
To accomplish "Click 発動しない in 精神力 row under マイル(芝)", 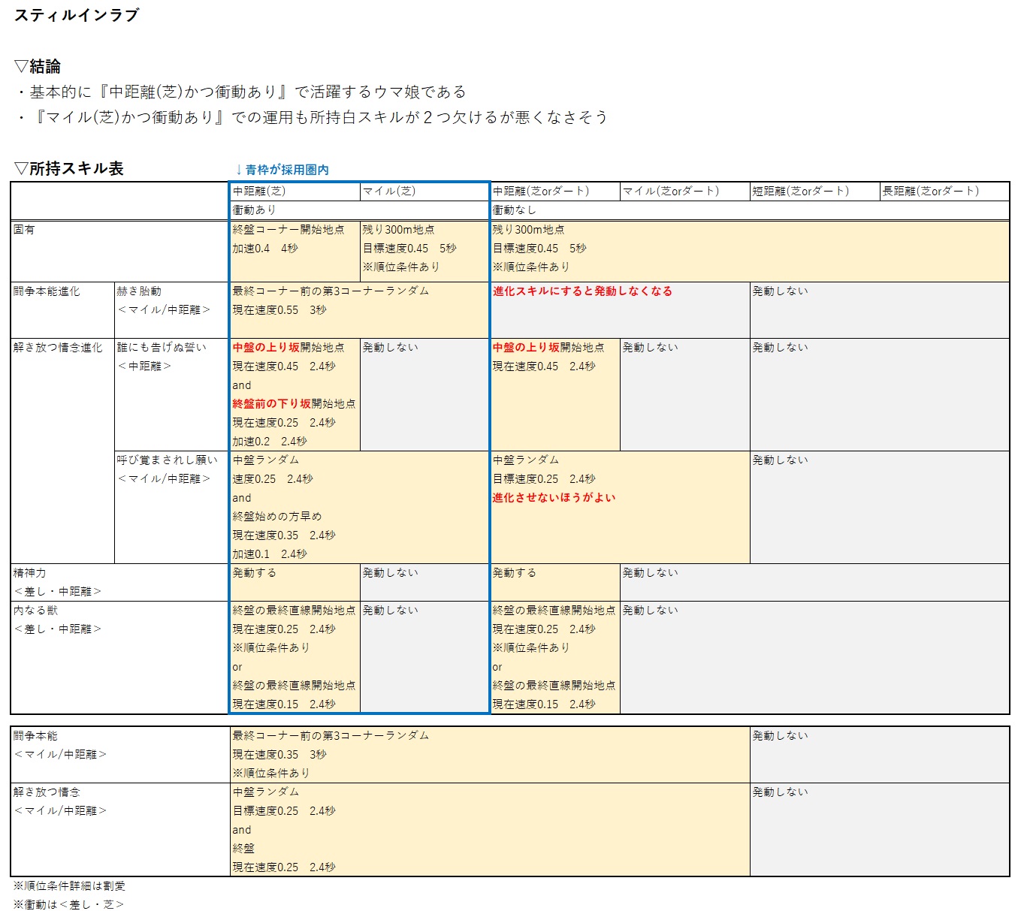I will coord(391,572).
